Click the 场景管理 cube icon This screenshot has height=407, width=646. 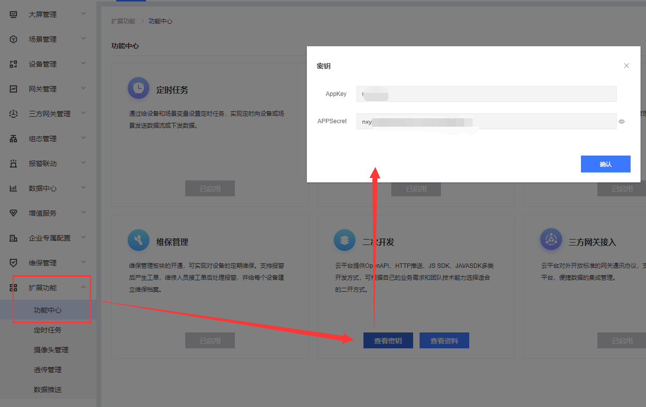(x=14, y=39)
